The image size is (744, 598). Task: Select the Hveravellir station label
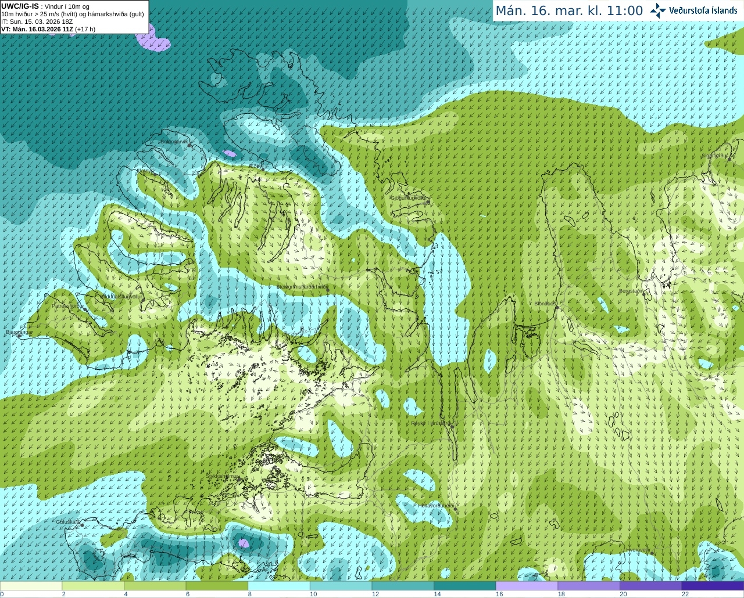tap(638, 550)
